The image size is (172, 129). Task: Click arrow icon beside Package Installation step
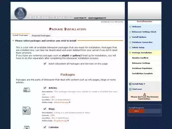coord(130,53)
